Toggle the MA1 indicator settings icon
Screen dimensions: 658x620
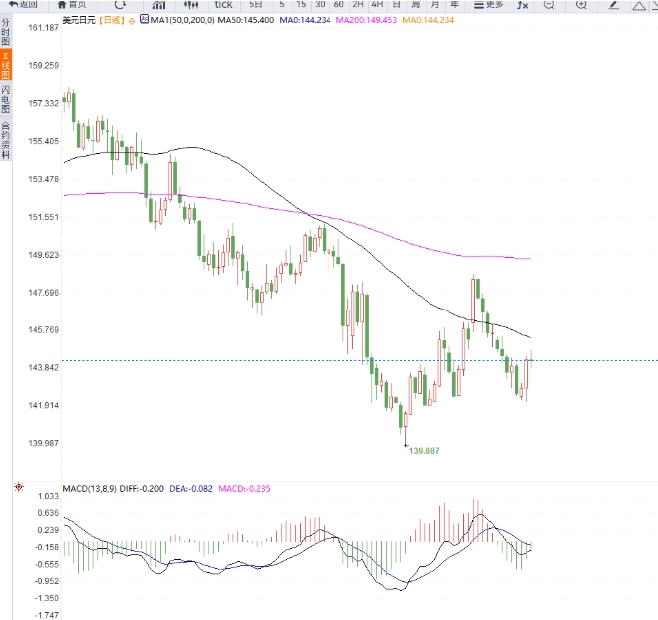[142, 19]
